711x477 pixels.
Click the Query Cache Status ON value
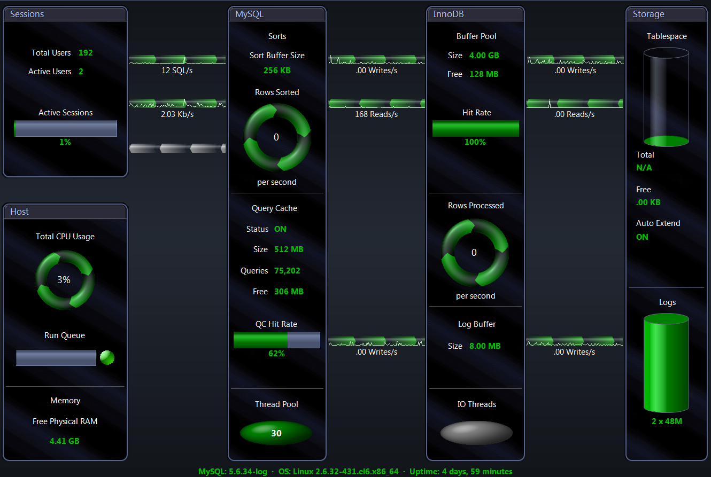tap(280, 229)
